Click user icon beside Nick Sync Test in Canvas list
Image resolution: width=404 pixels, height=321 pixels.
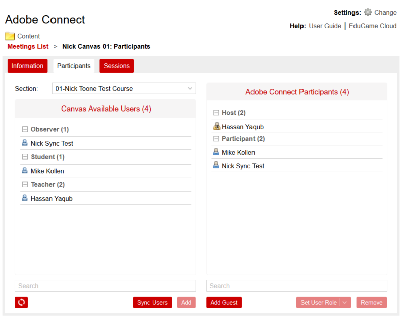coord(24,143)
